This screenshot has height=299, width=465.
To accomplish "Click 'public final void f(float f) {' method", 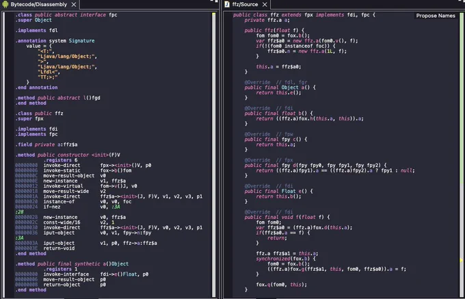I will [287, 217].
